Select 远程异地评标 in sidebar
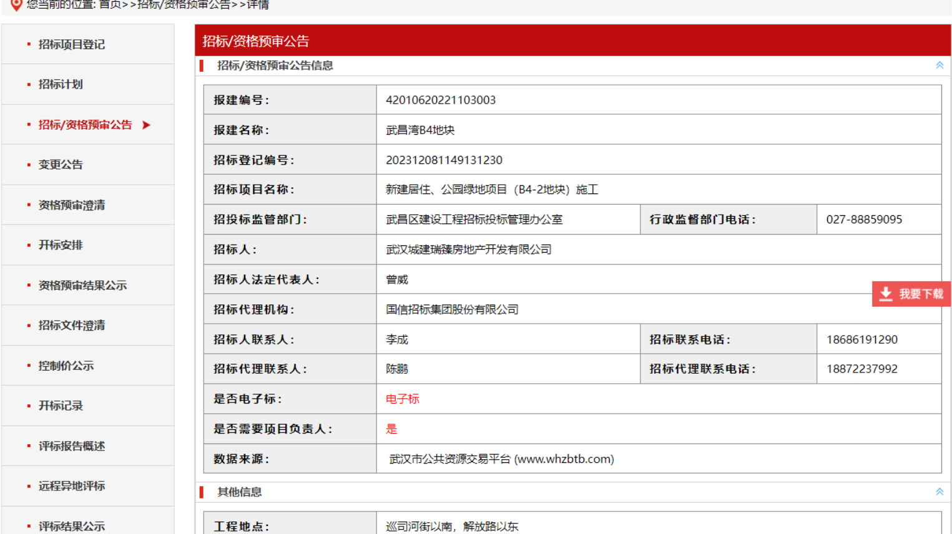Image resolution: width=952 pixels, height=534 pixels. pos(71,486)
